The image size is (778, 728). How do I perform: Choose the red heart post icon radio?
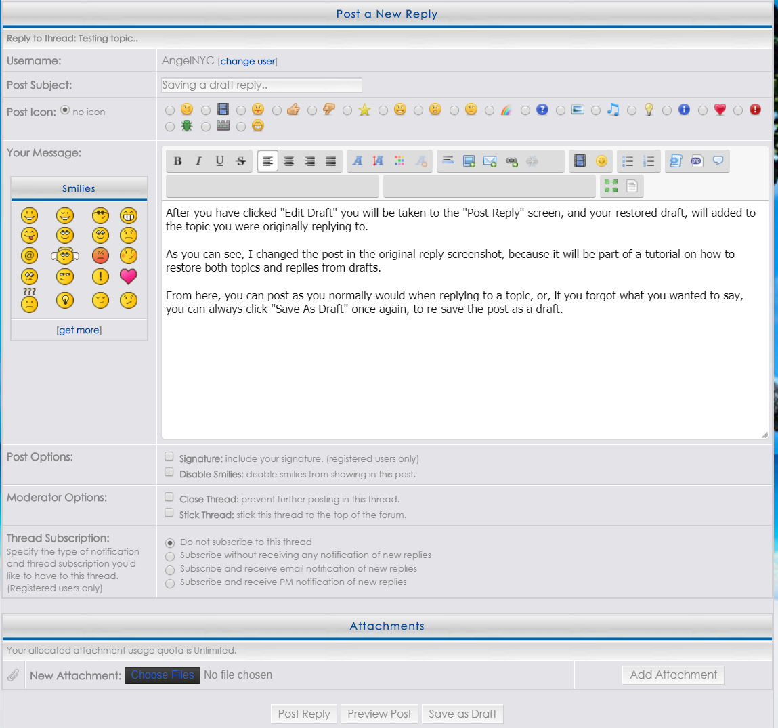click(703, 110)
